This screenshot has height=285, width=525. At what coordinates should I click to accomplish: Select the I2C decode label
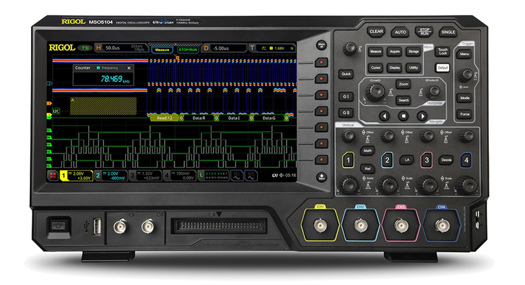tap(56, 111)
